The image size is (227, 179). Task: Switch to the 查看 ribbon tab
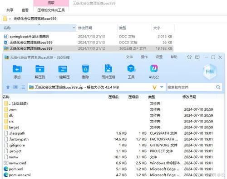(x=25, y=10)
